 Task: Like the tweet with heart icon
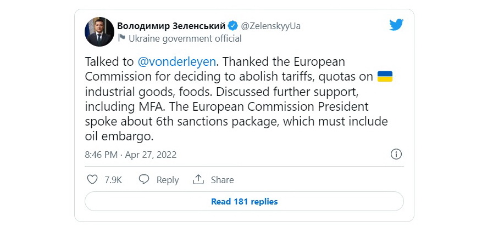coord(92,180)
